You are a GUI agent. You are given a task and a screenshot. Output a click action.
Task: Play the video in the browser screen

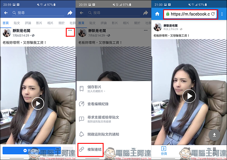(189, 96)
